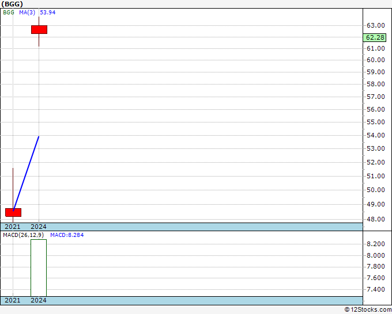Image resolution: width=392 pixels, height=314 pixels.
Task: Click the 50.00 price axis label
Action: pos(375,190)
